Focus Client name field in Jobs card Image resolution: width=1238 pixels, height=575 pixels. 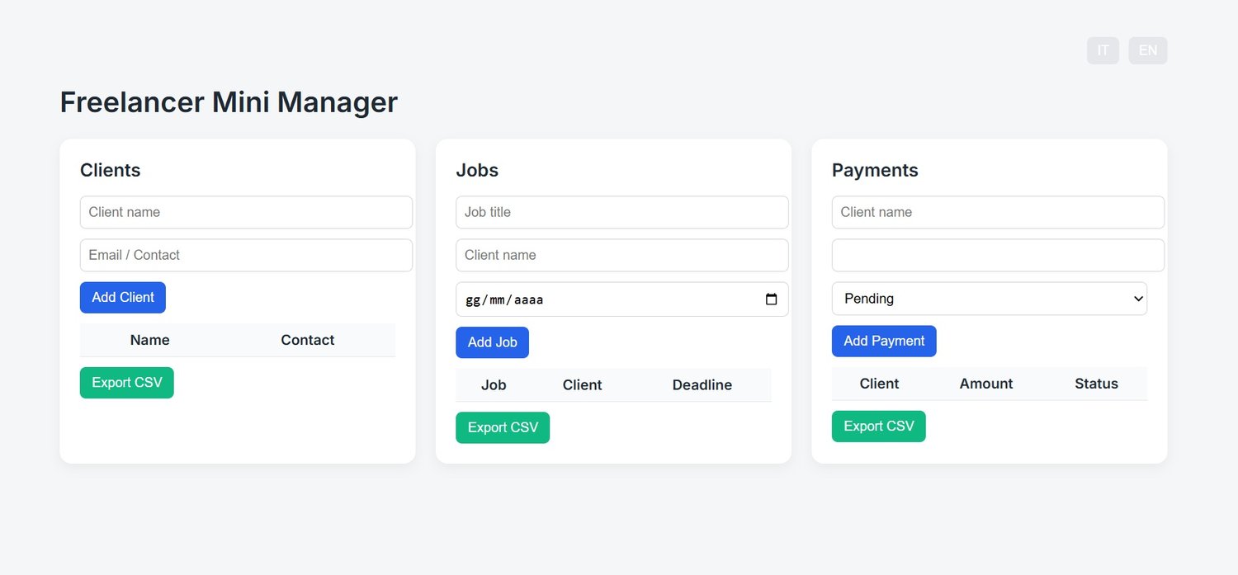[621, 255]
